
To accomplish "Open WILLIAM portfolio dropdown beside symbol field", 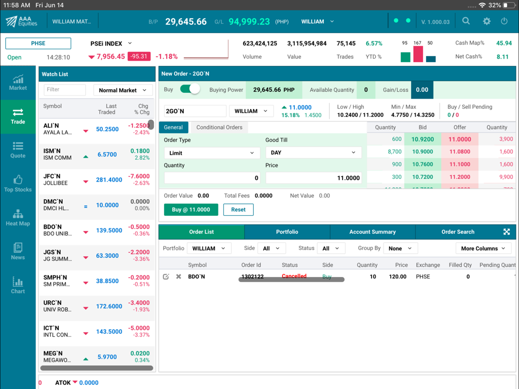I will [x=251, y=111].
